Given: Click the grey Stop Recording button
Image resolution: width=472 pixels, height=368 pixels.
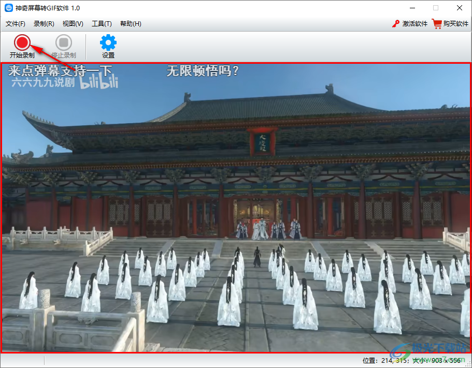Looking at the screenshot, I should 64,46.
